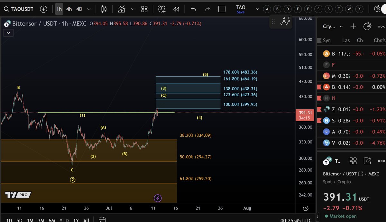Select the YTD range tab at bottom
386x222 pixels.
(x=64, y=220)
